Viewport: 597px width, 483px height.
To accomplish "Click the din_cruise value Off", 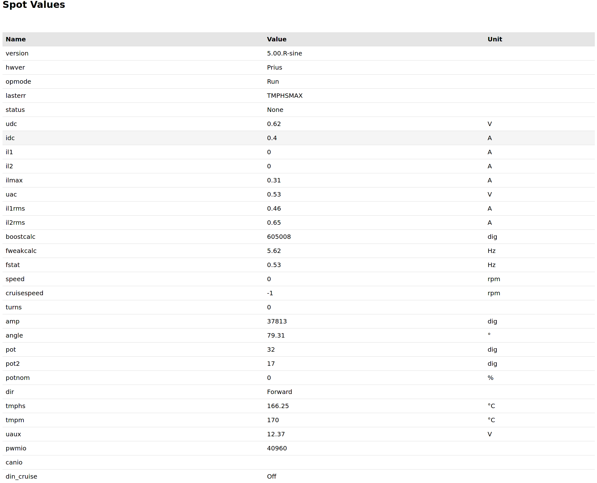I will click(x=272, y=476).
